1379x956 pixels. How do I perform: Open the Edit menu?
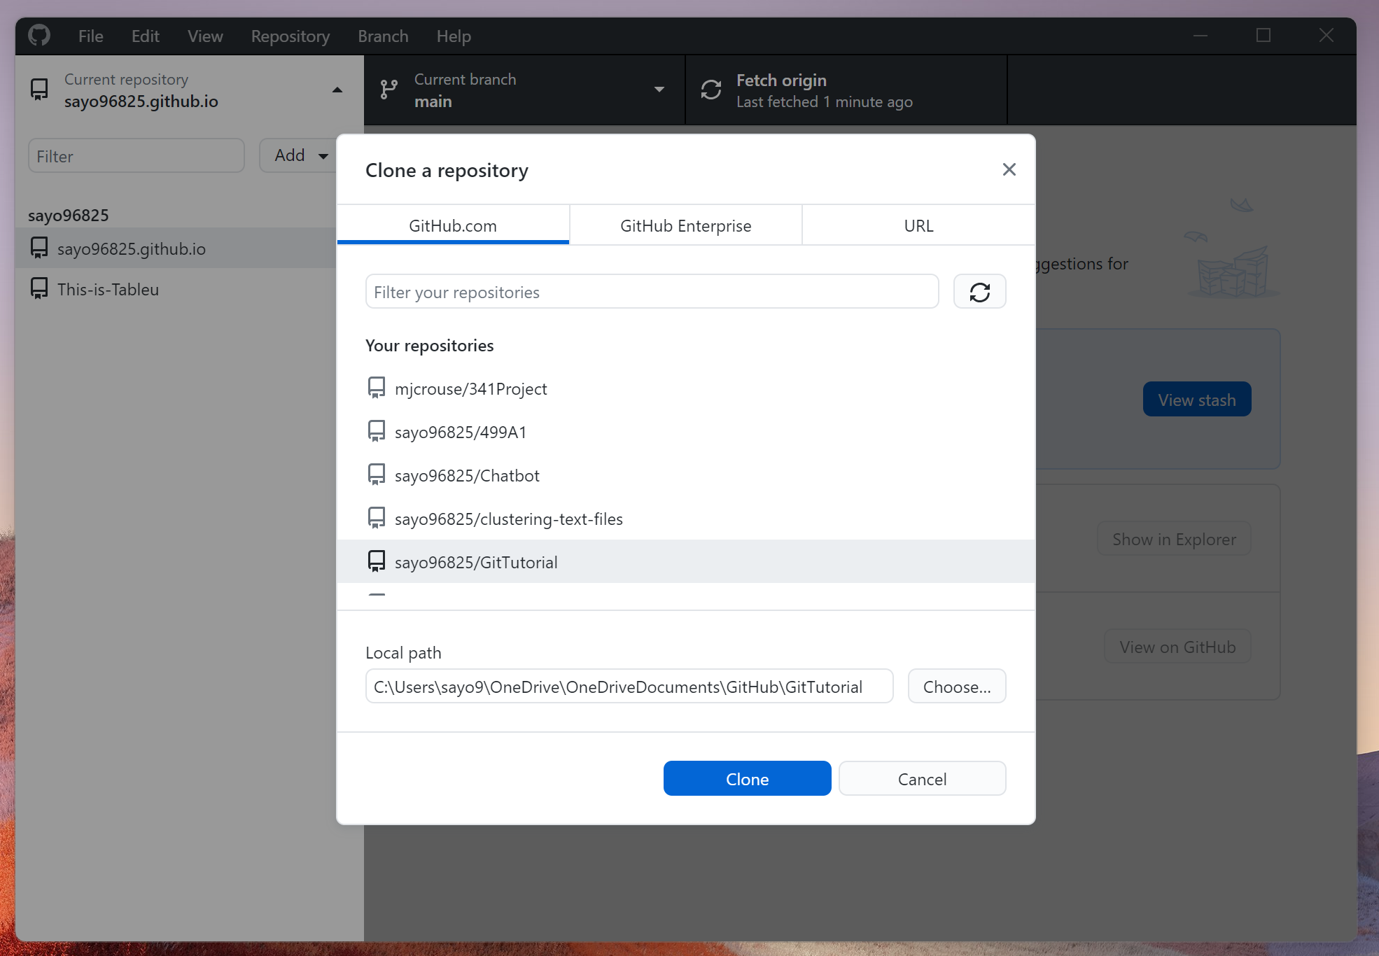pyautogui.click(x=146, y=36)
